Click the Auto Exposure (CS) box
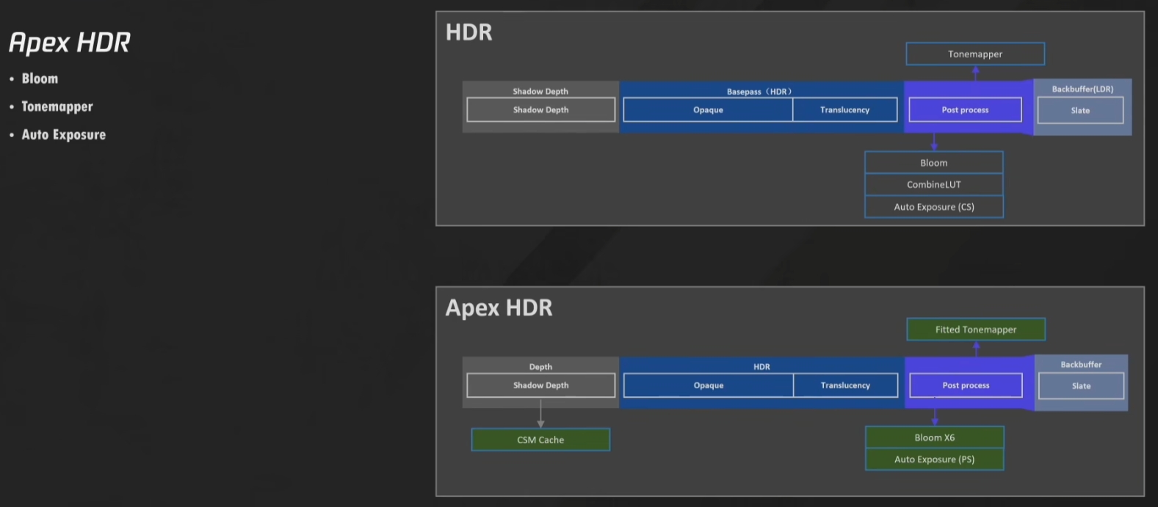Screen dimensions: 1158x507 coord(933,207)
